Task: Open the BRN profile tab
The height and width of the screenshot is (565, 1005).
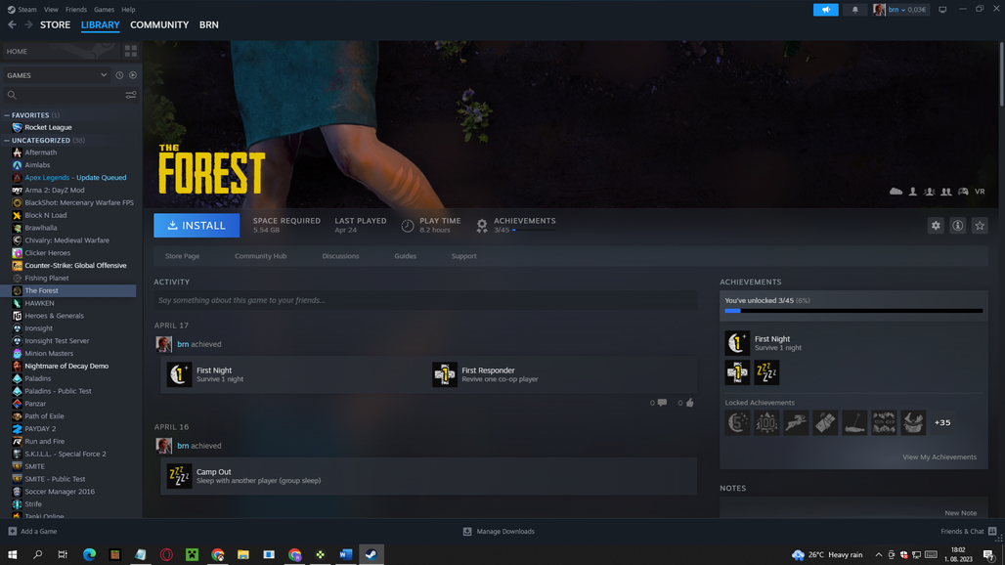Action: pyautogui.click(x=209, y=25)
